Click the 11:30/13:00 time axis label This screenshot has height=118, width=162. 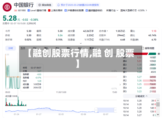[61, 92]
